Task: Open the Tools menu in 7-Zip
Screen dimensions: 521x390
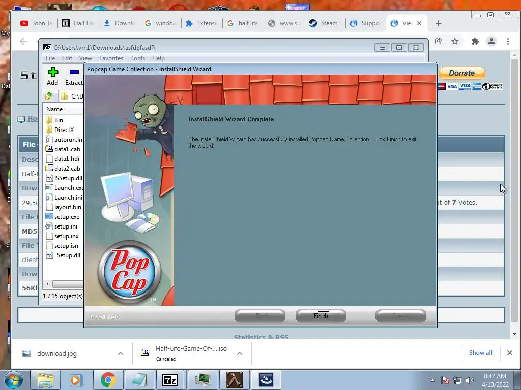Action: pyautogui.click(x=137, y=58)
